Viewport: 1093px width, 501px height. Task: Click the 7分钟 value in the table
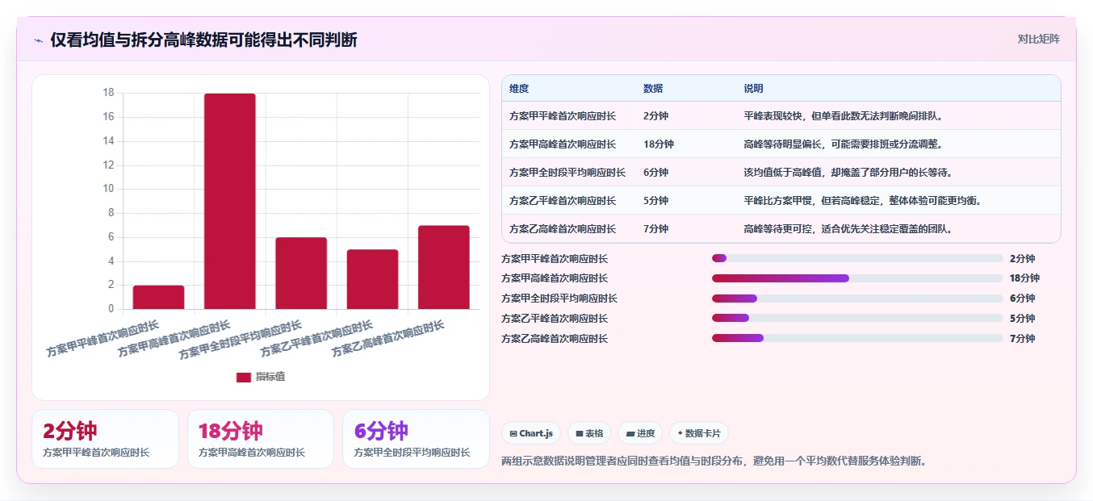655,229
